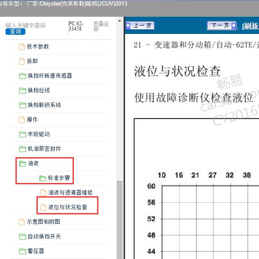The image size is (259, 259).
Task: Click the 使用故障诊断仪检查液位 subheading
Action: [x=194, y=98]
